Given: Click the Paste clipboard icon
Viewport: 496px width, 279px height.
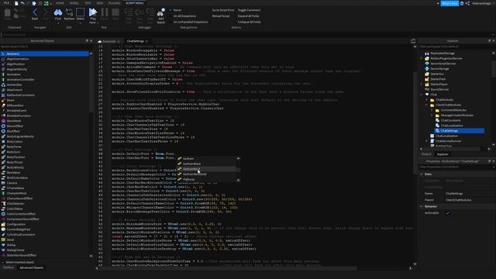Looking at the screenshot, I should [7, 13].
